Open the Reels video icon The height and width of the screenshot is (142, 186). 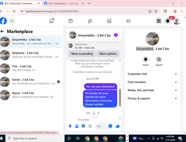click(70, 21)
